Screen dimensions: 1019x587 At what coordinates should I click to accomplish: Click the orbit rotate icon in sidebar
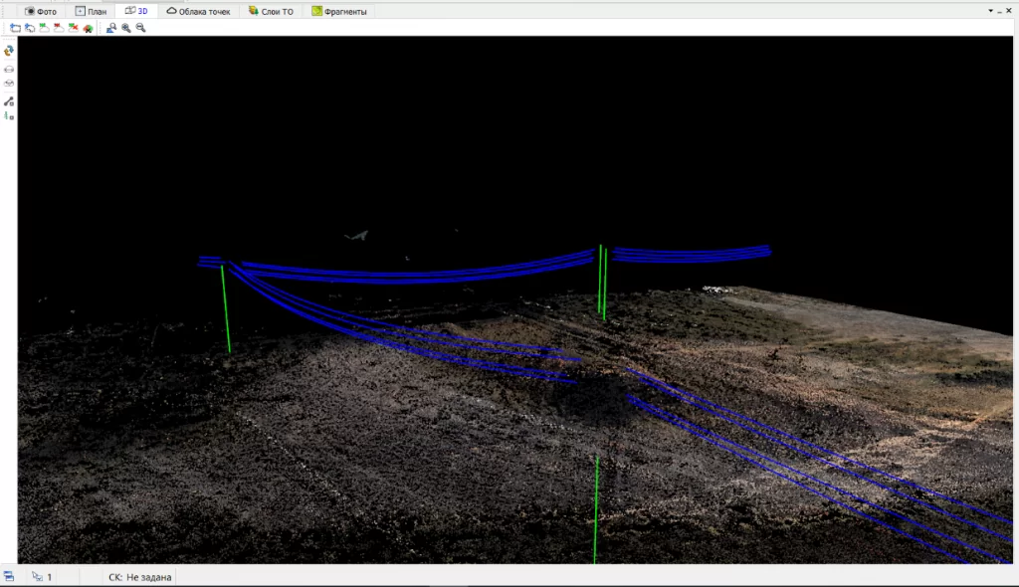click(8, 50)
